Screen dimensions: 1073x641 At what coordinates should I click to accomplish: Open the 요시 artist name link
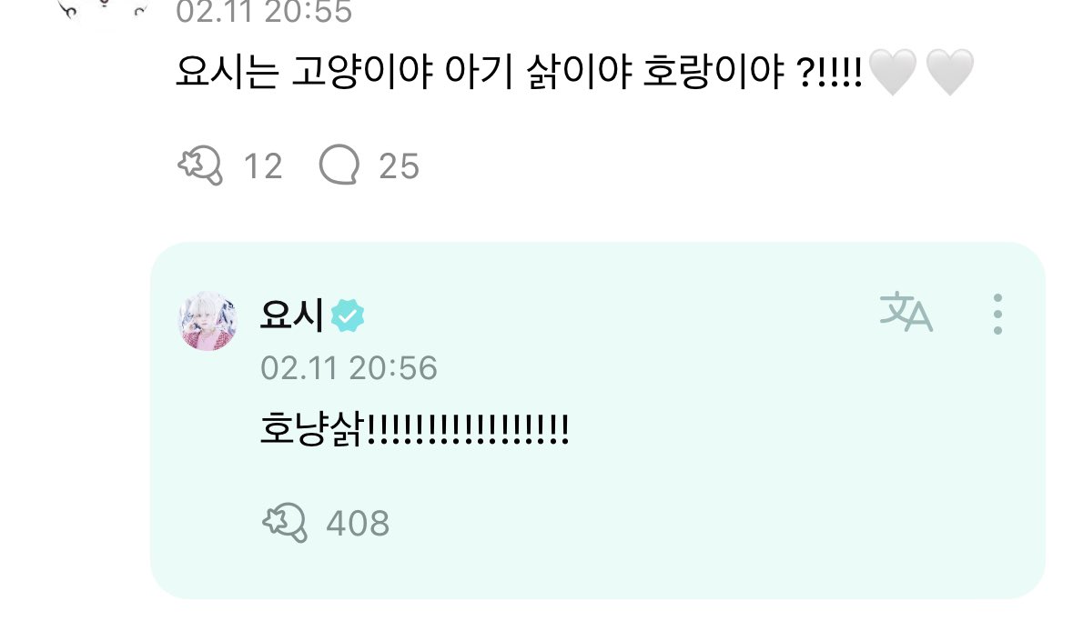pyautogui.click(x=292, y=315)
